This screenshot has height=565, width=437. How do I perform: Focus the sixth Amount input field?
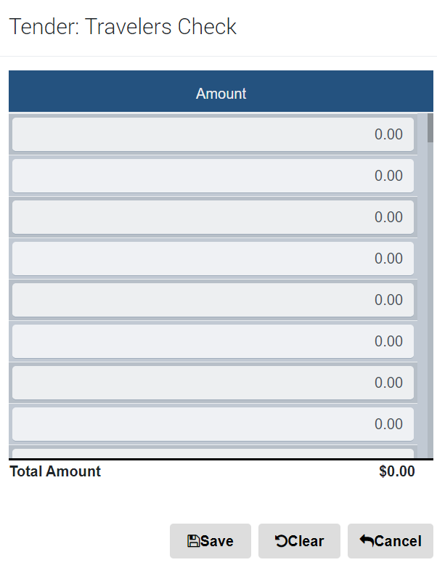[x=213, y=341]
